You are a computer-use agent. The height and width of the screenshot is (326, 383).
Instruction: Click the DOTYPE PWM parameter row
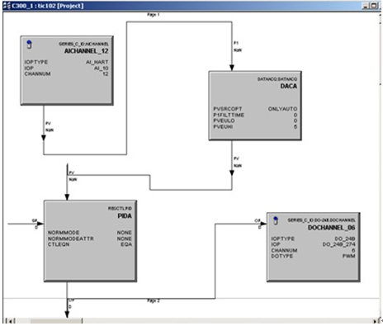tap(313, 256)
